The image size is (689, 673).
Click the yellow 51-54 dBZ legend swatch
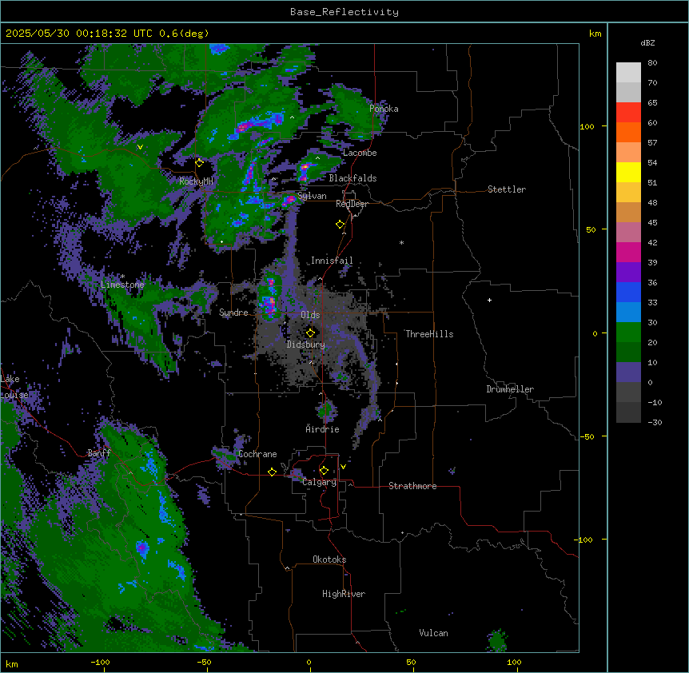(628, 172)
